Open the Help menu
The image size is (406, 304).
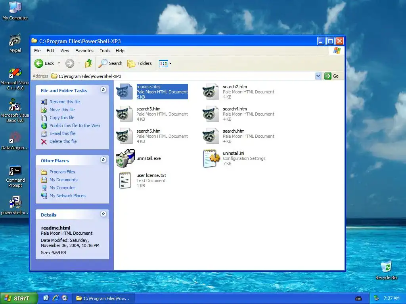tap(120, 51)
